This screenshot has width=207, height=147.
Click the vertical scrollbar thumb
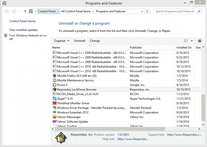[203, 108]
